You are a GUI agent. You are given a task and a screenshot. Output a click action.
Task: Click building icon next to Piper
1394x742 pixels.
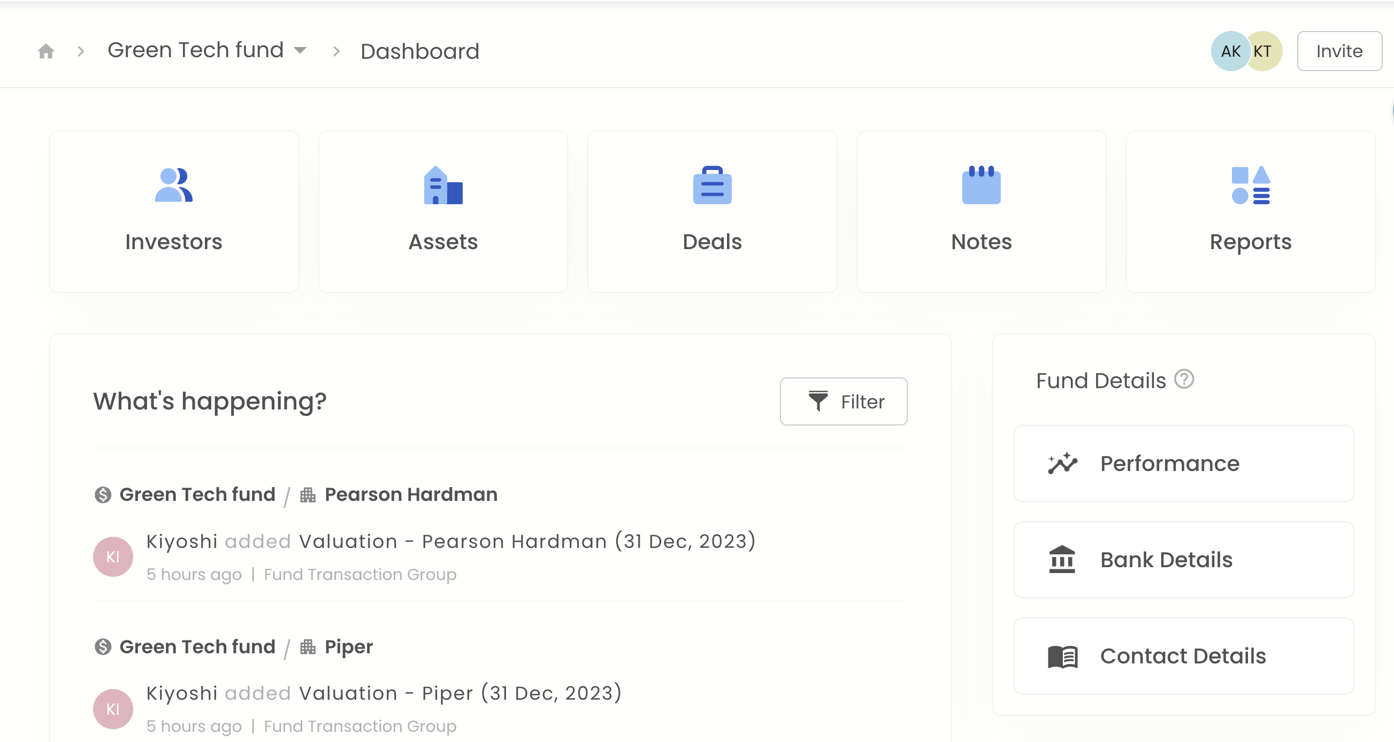coord(308,647)
